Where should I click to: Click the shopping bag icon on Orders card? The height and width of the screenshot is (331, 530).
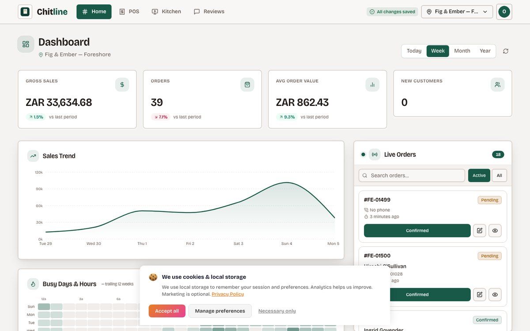coord(247,85)
